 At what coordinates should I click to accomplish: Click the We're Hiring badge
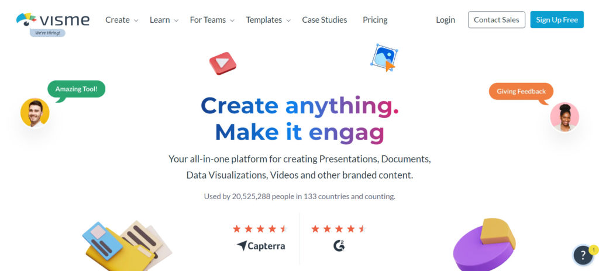pos(48,33)
